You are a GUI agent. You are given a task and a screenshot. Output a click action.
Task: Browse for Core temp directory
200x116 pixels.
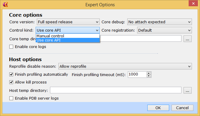pyautogui.click(x=187, y=39)
